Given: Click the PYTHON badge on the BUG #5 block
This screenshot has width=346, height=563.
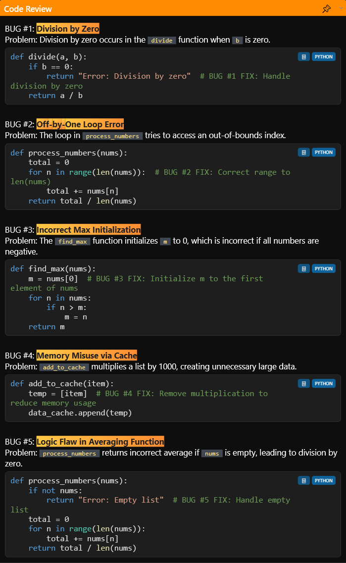Looking at the screenshot, I should [323, 480].
